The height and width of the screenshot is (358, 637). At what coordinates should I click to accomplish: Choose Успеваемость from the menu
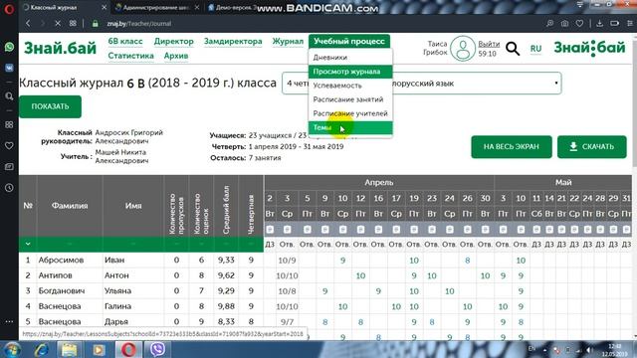click(x=350, y=86)
